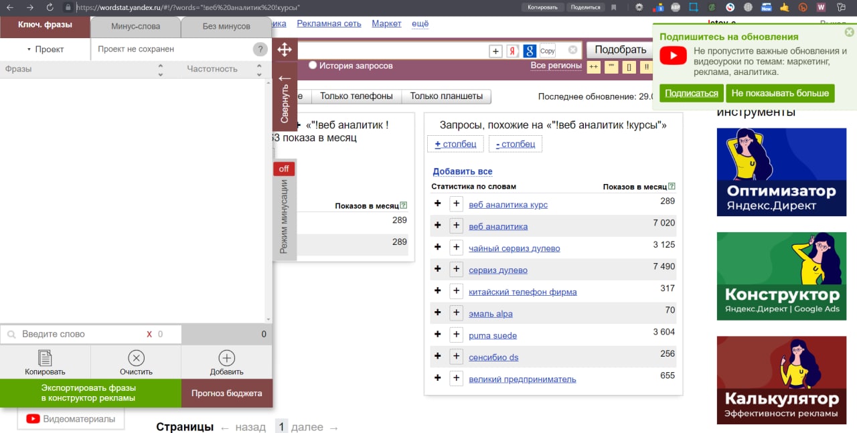Click bold plus next to 'сенсибио ds'

(x=438, y=356)
